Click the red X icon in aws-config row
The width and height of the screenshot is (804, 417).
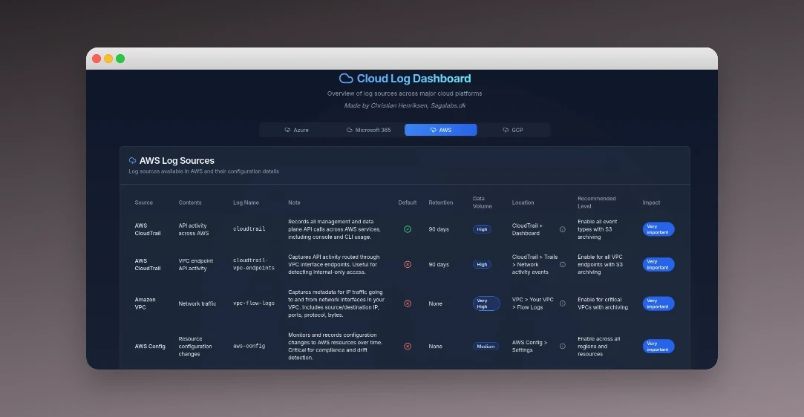(408, 347)
